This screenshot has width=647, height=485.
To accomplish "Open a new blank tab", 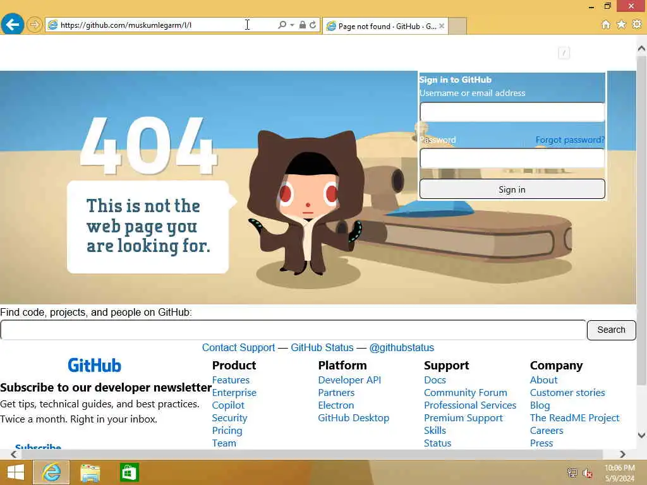I will click(457, 26).
